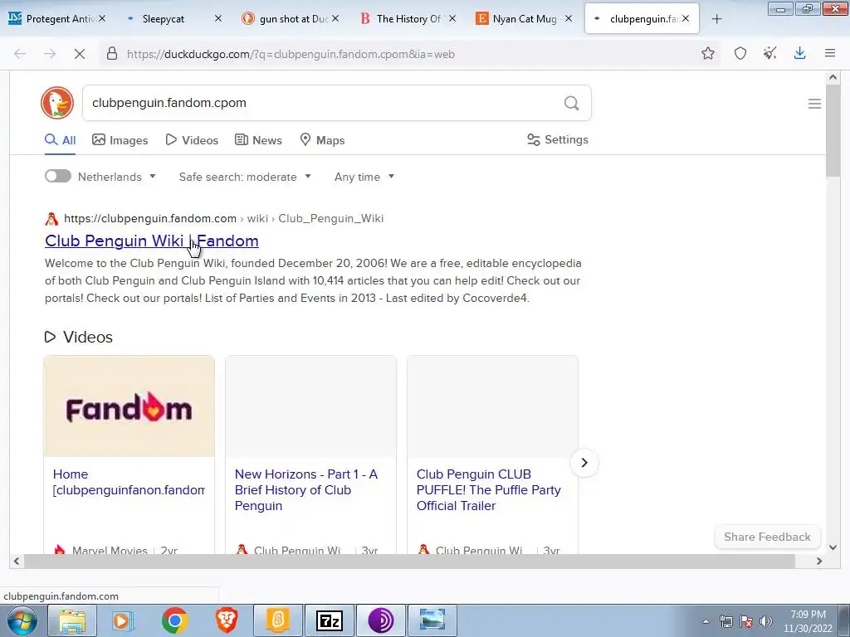Image resolution: width=850 pixels, height=637 pixels.
Task: Open the Windows Start orb
Action: coord(22,620)
